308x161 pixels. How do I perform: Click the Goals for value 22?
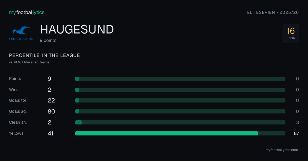51,100
